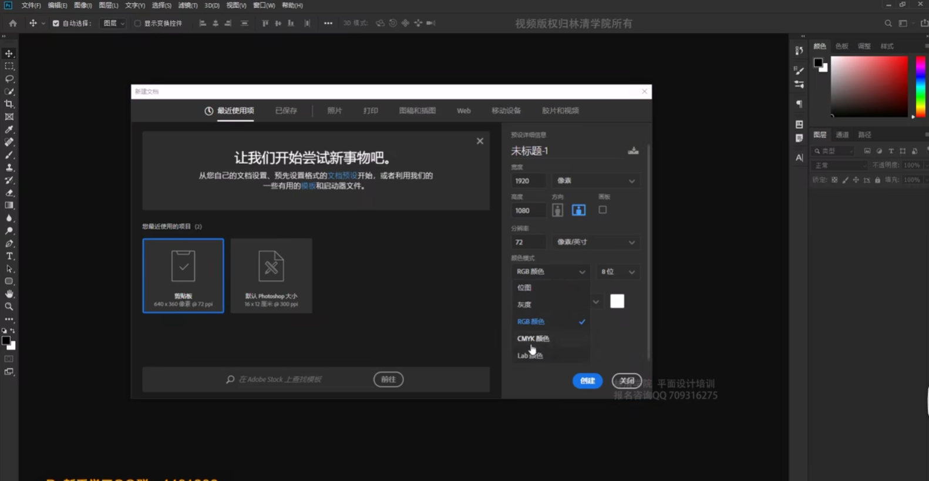Click the width field showing 1920
This screenshot has height=481, width=929.
coord(529,181)
